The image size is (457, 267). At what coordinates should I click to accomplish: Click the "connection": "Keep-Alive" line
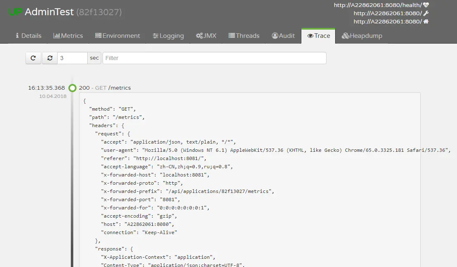(x=139, y=232)
